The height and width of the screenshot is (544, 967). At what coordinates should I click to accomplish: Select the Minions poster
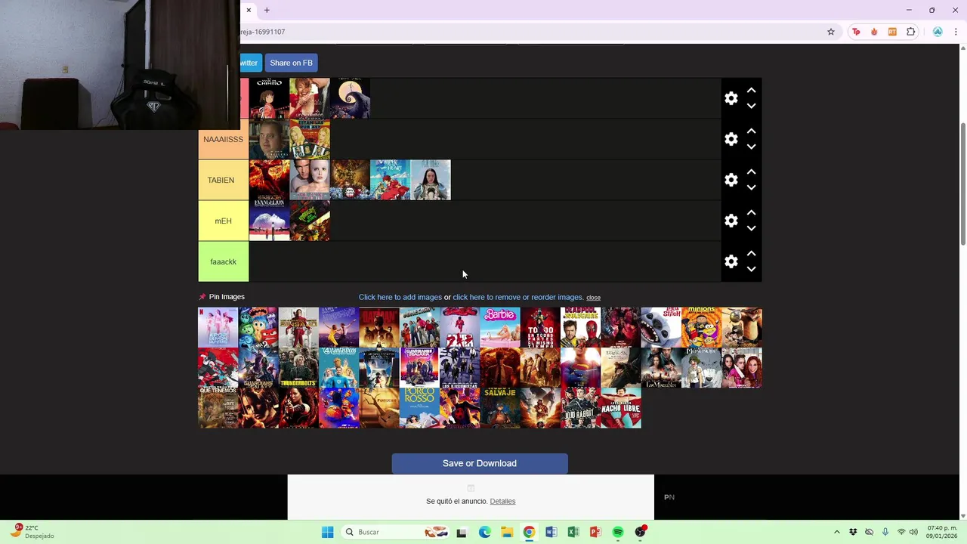click(701, 327)
